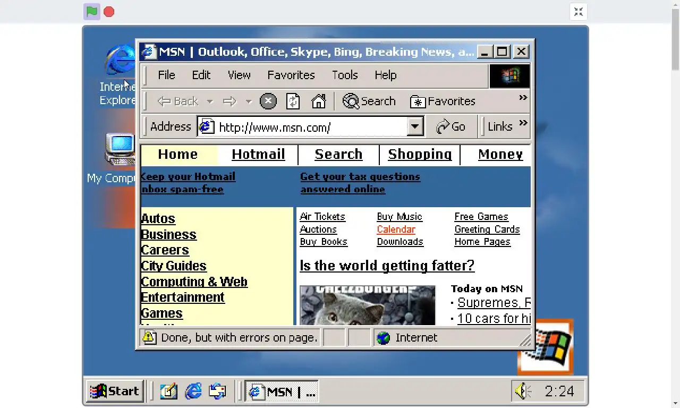Click the Auctions link

(318, 229)
